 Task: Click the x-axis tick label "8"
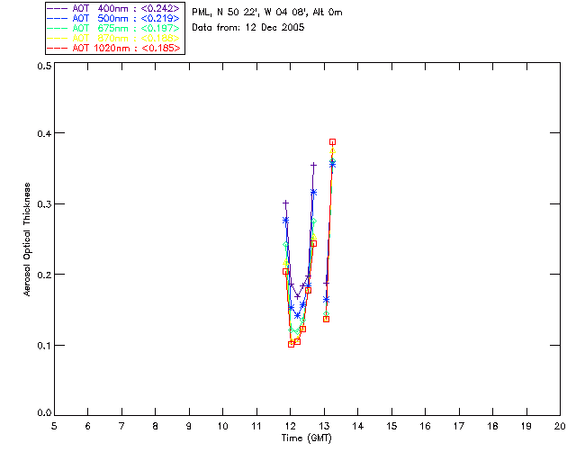[x=156, y=426]
